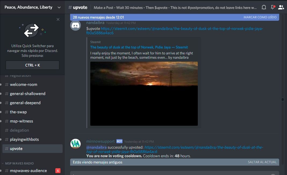
Task: Click the nandaibra username above the $upvote message
Action: coord(95,23)
